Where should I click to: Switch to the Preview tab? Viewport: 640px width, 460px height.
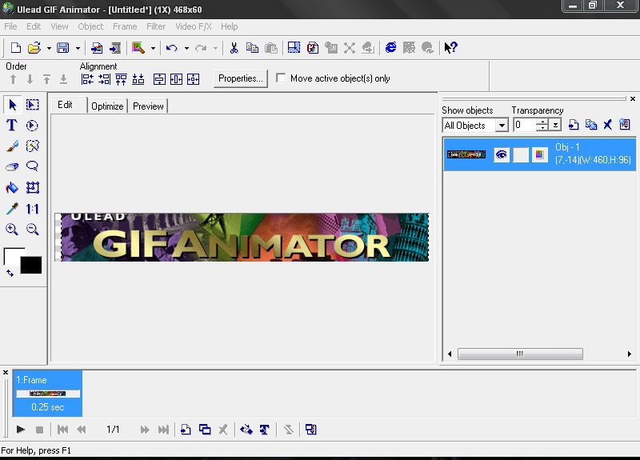point(148,106)
